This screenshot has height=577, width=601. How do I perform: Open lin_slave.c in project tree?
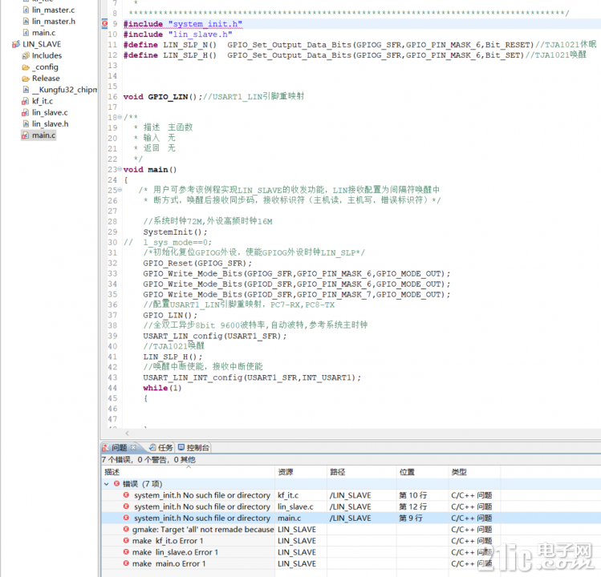50,112
